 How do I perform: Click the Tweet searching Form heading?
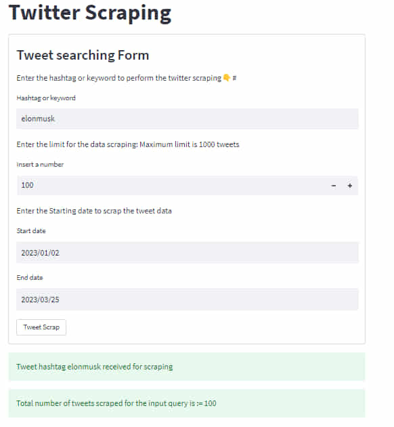[83, 56]
